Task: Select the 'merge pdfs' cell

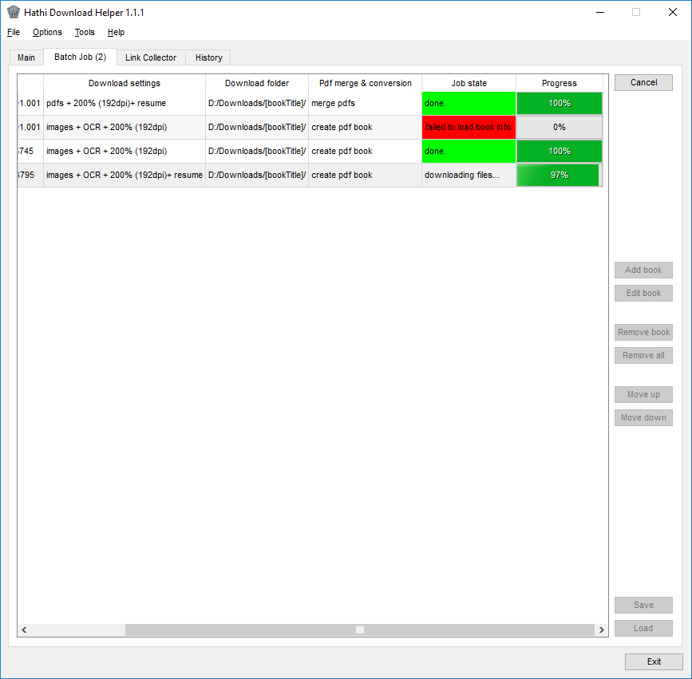Action: pos(365,103)
